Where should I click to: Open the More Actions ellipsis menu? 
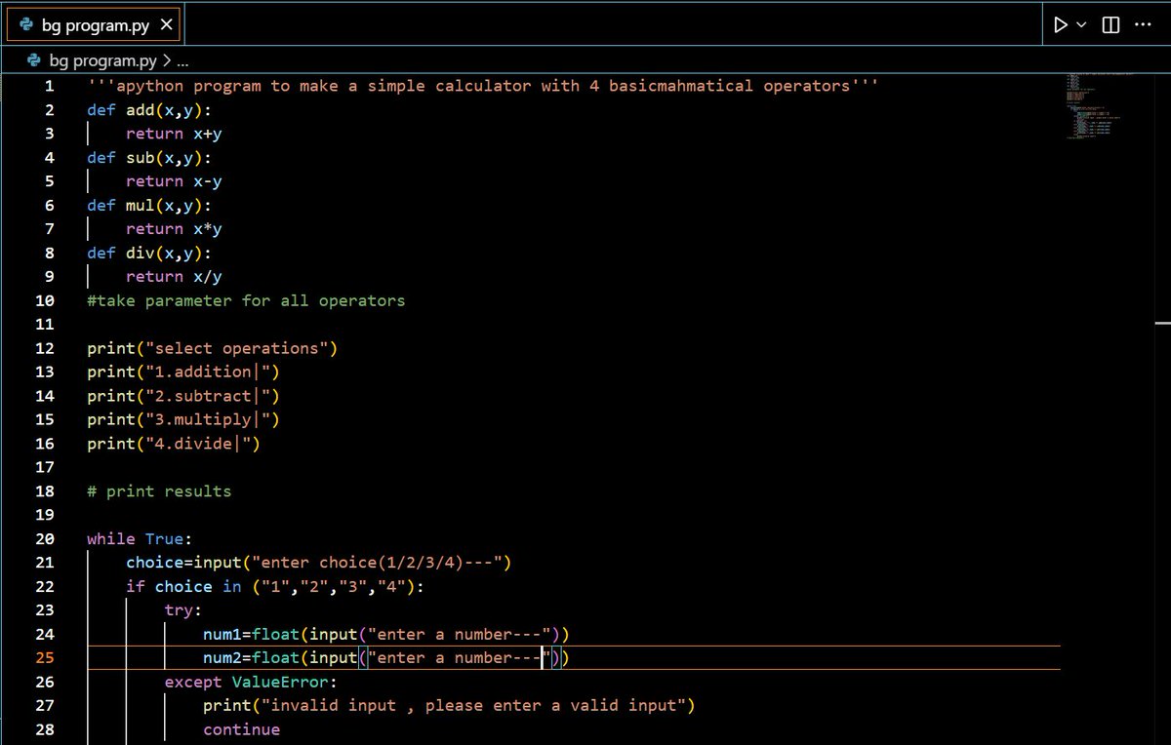pyautogui.click(x=1143, y=24)
